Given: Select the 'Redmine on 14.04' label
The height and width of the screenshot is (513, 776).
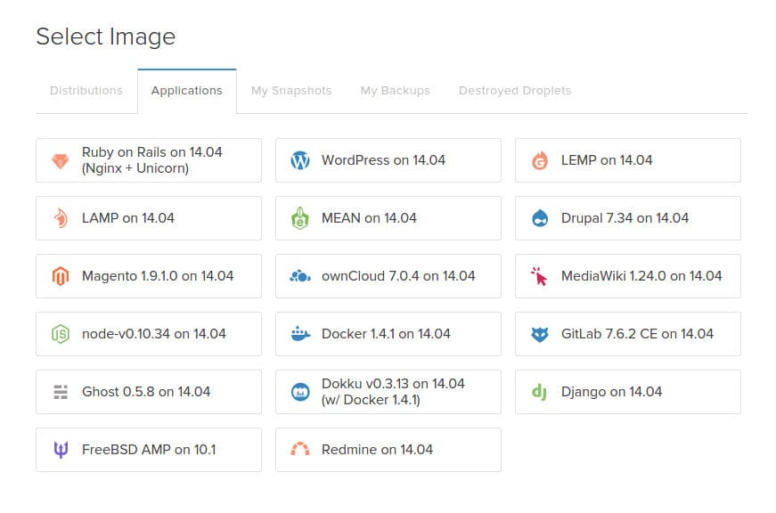Looking at the screenshot, I should point(377,450).
